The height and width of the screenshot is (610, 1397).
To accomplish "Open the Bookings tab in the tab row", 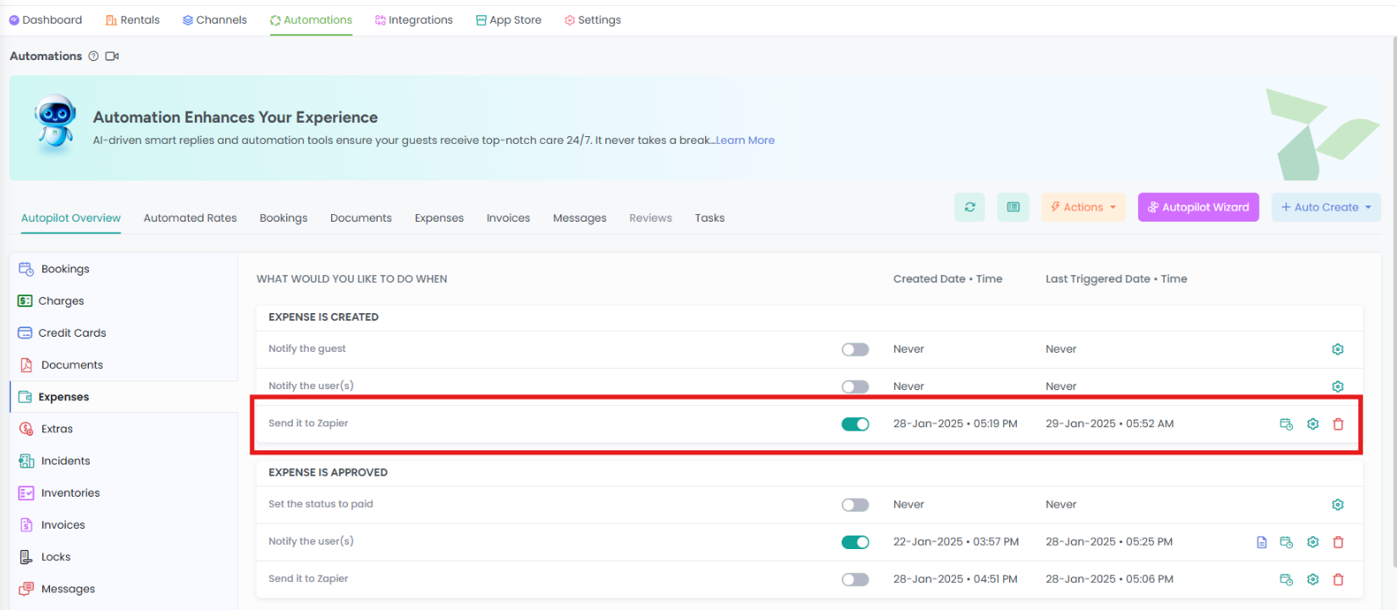I will (x=284, y=217).
